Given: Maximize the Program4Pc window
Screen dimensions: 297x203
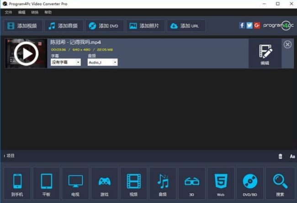Looking at the screenshot, I should [278, 4].
